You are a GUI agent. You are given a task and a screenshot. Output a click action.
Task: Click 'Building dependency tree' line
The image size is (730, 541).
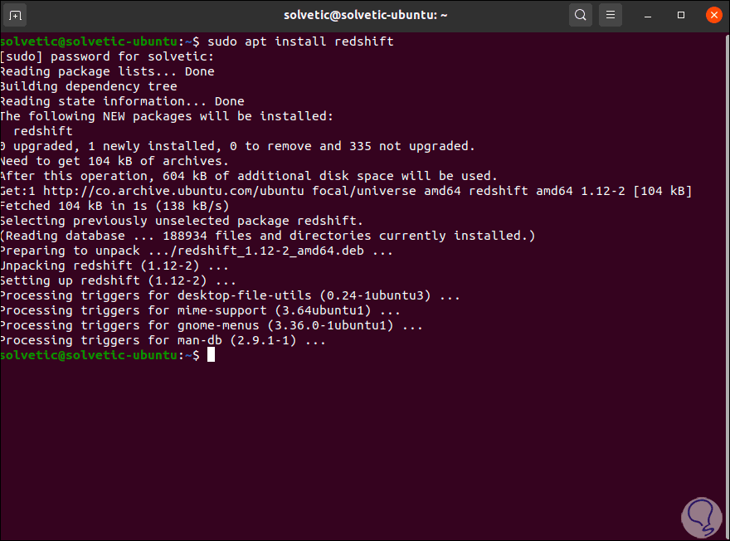pyautogui.click(x=89, y=86)
